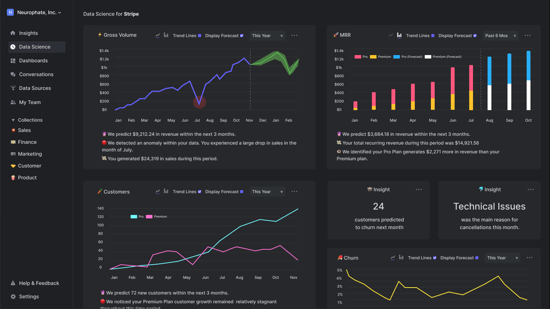Open options on the Technical Issues Insight card
This screenshot has height=309, width=550.
(530, 189)
